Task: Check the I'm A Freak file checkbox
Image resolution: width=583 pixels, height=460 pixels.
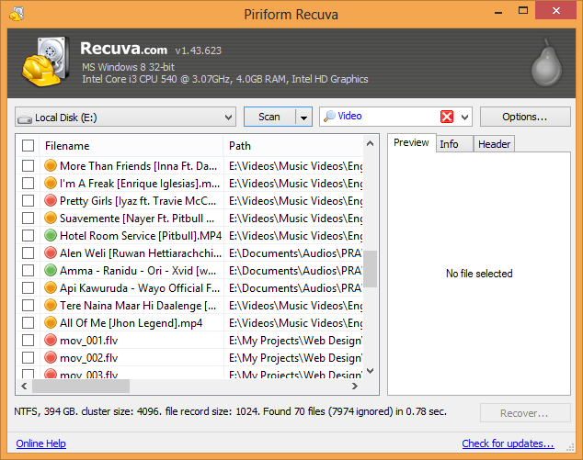Action: (28, 183)
